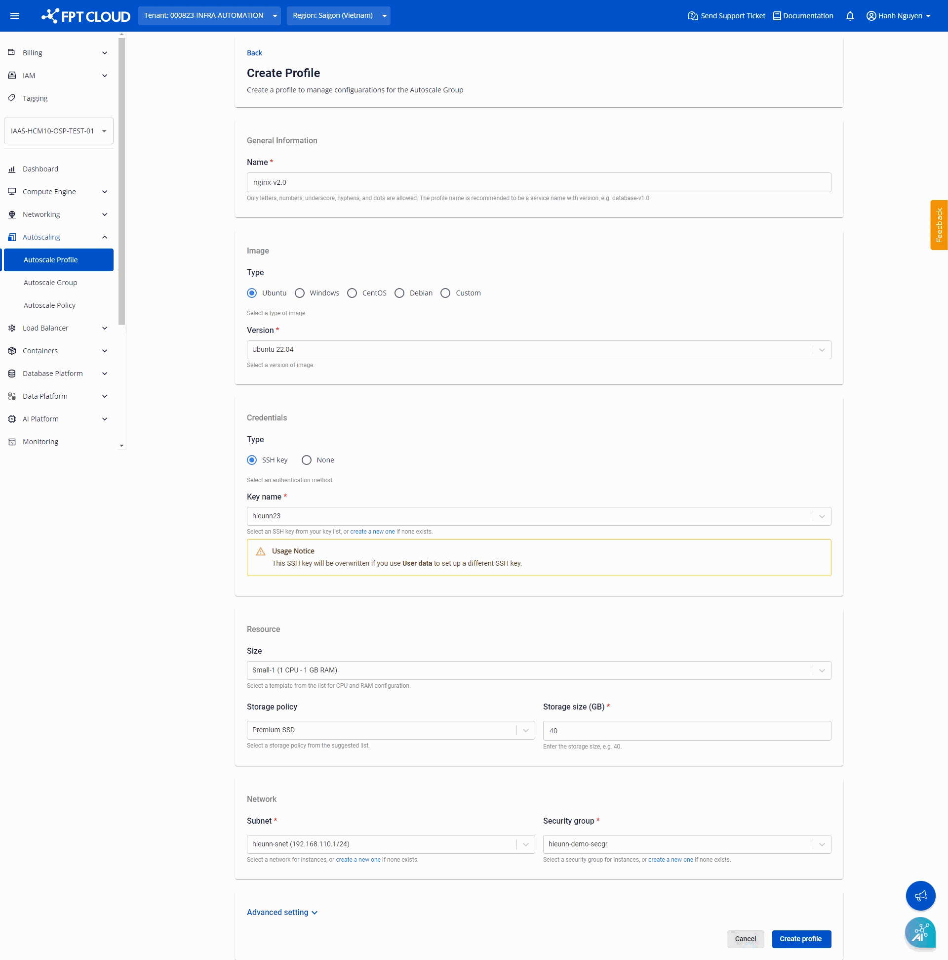Open the Region Saigon dropdown

[338, 16]
